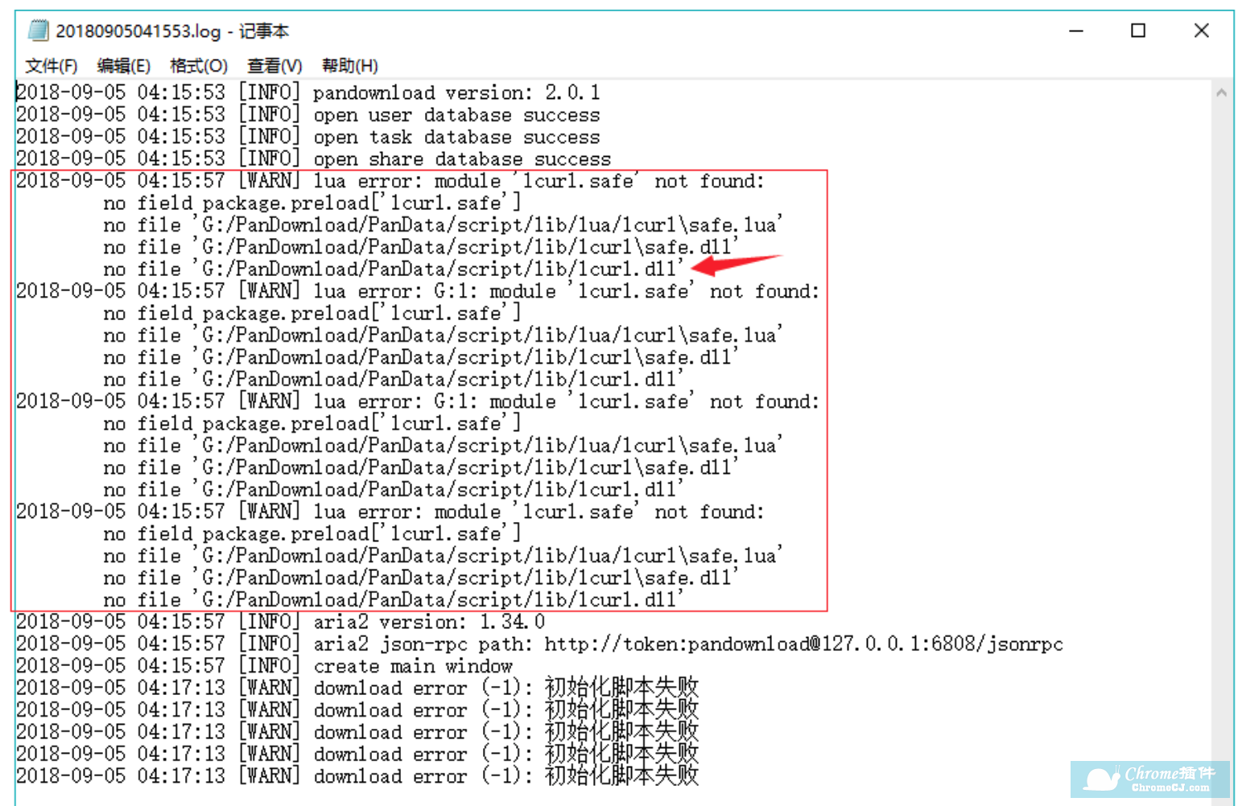Click the line 'aria2 version: 1.34.0'
This screenshot has width=1238, height=806.
pyautogui.click(x=281, y=622)
